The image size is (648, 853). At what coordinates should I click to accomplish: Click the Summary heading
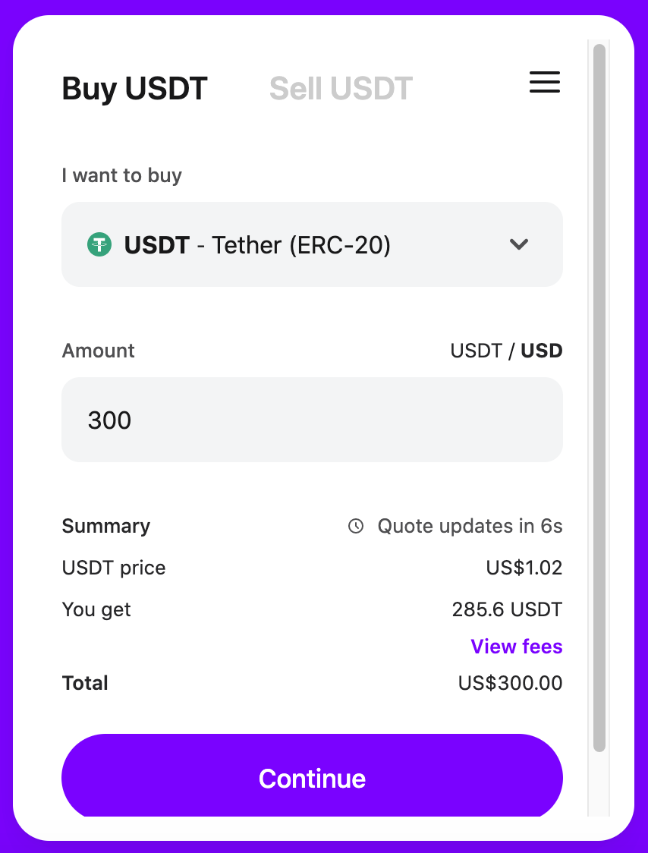coord(106,526)
